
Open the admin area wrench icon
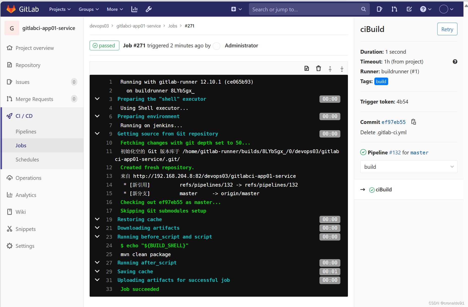coord(149,9)
